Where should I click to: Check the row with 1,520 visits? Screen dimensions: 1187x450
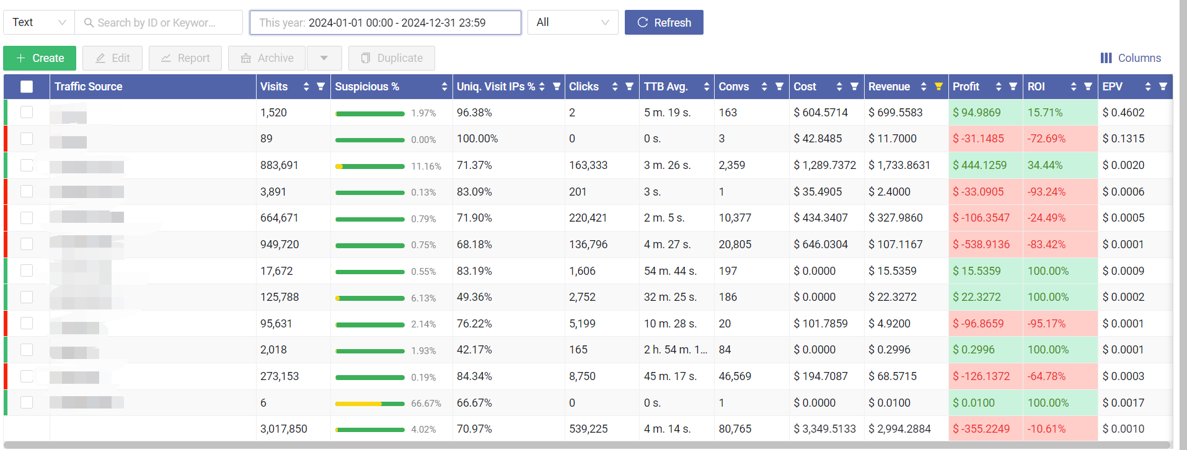[x=27, y=112]
